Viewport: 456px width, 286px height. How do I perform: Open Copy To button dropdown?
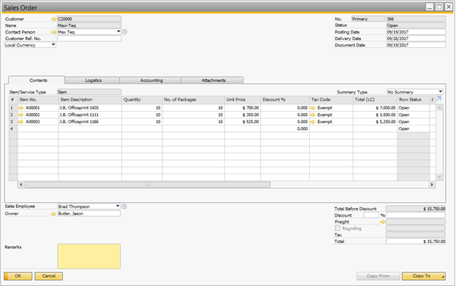click(443, 277)
